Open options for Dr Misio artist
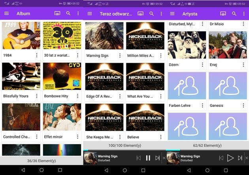 pyautogui.click(x=243, y=24)
